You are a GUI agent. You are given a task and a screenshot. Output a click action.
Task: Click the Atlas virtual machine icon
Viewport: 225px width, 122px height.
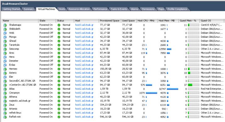[x=5, y=89]
